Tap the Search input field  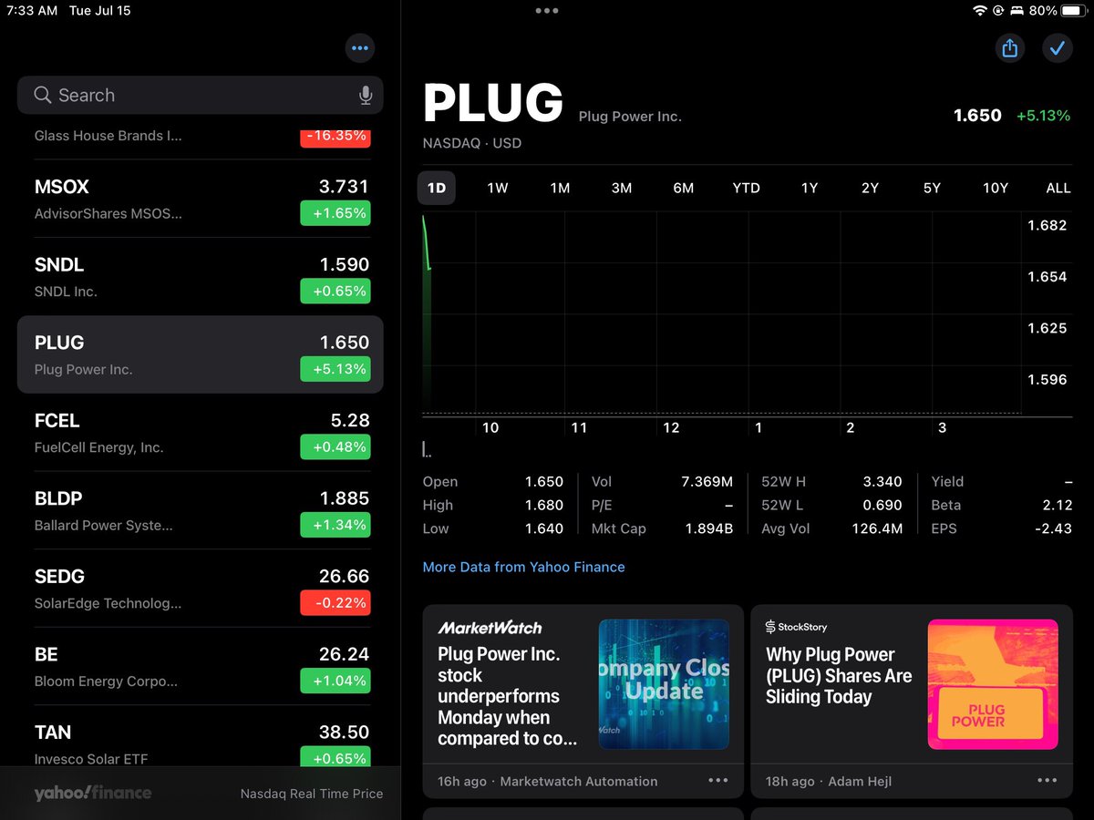pyautogui.click(x=201, y=95)
